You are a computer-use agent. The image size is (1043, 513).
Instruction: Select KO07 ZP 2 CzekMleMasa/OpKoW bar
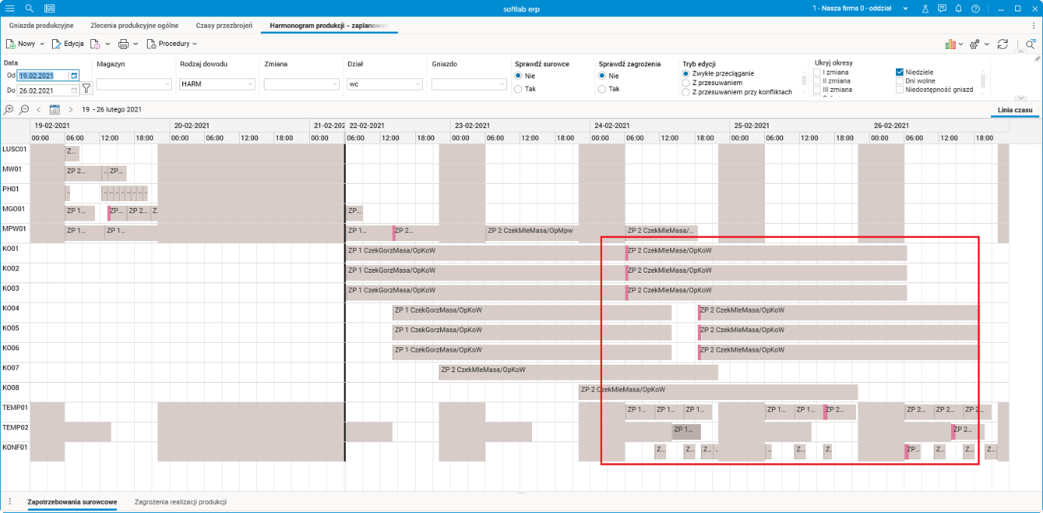pyautogui.click(x=579, y=372)
